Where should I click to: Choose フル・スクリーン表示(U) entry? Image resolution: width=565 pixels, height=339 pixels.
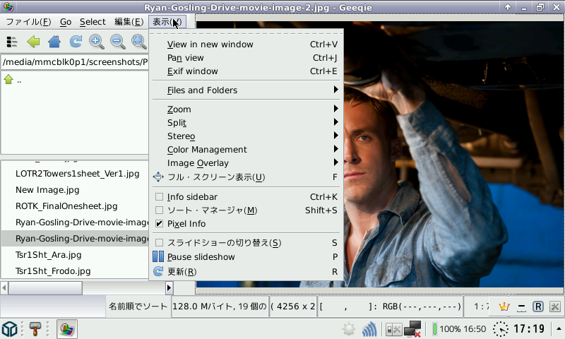[246, 177]
